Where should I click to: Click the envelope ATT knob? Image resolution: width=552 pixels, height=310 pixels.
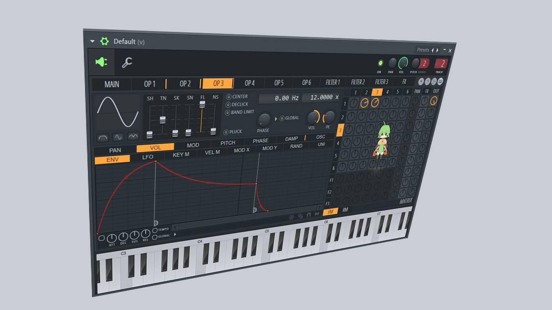(112, 239)
